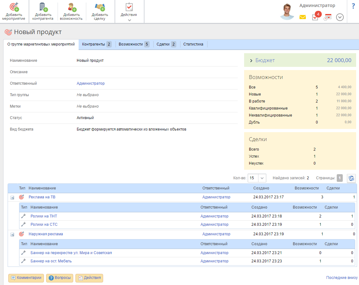Open the Ролики на ТНТ link
The image size is (359, 285).
point(44,216)
